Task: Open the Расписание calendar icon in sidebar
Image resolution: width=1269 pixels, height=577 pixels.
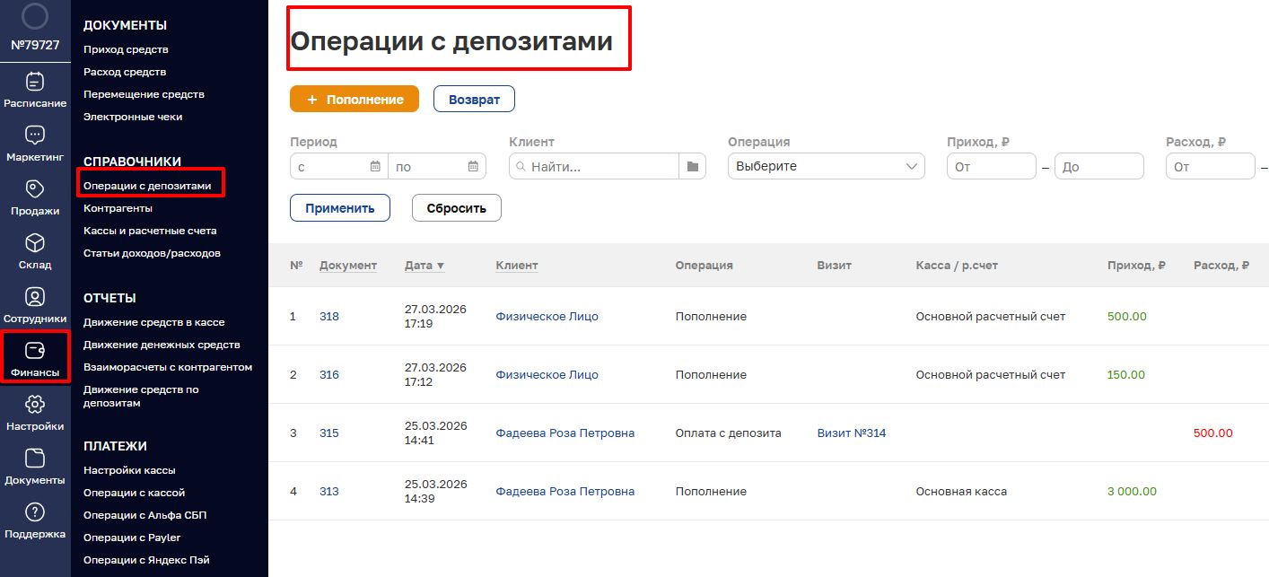Action: point(34,83)
